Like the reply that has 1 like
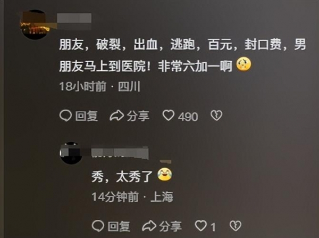The height and width of the screenshot is (238, 319). [200, 226]
